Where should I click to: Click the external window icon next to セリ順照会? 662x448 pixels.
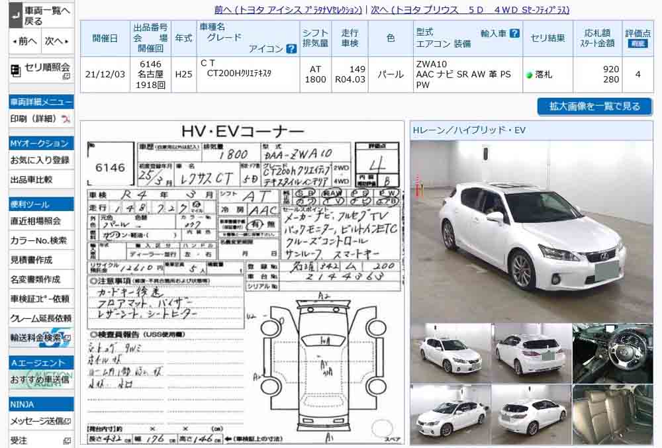click(x=66, y=76)
